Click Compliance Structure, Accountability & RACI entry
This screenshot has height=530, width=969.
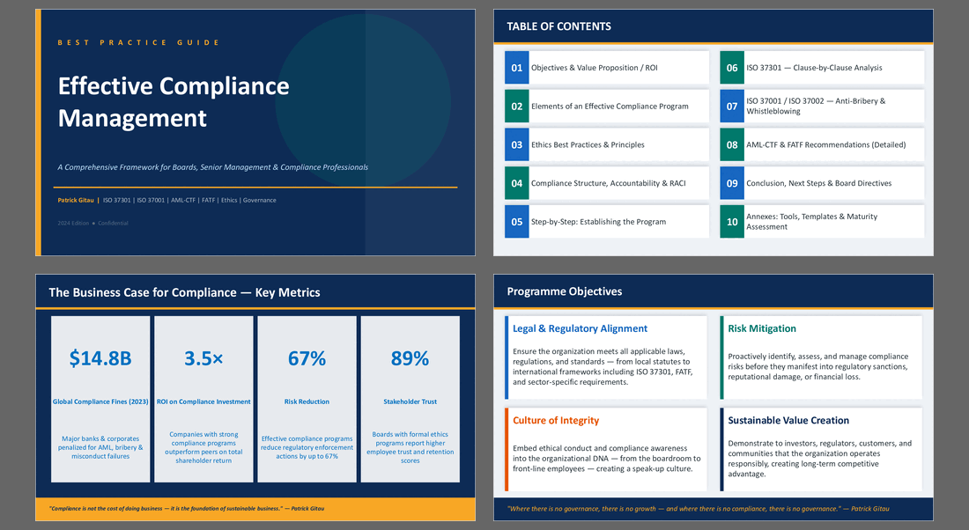tap(608, 183)
